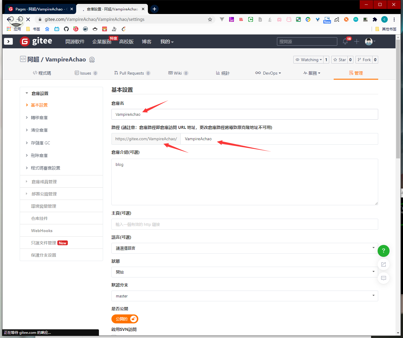
Task: Open the notifications bell icon
Action: pyautogui.click(x=345, y=42)
